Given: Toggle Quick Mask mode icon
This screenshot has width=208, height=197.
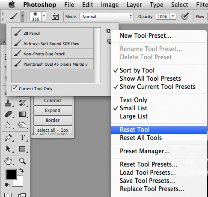Looking at the screenshot, I should coord(8,195).
